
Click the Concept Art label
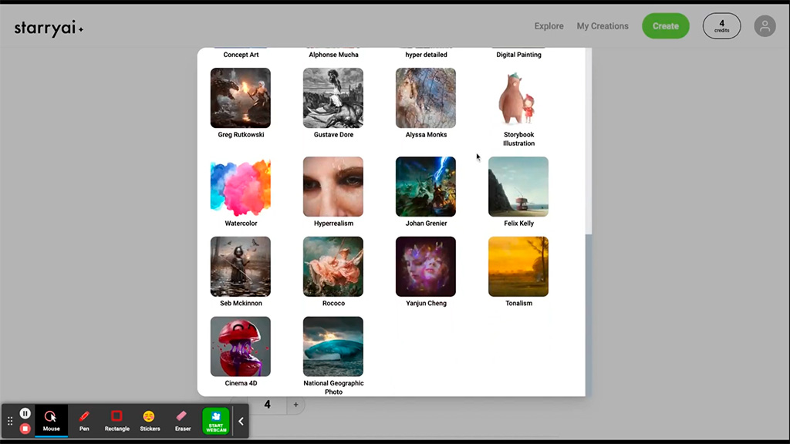[x=241, y=55]
